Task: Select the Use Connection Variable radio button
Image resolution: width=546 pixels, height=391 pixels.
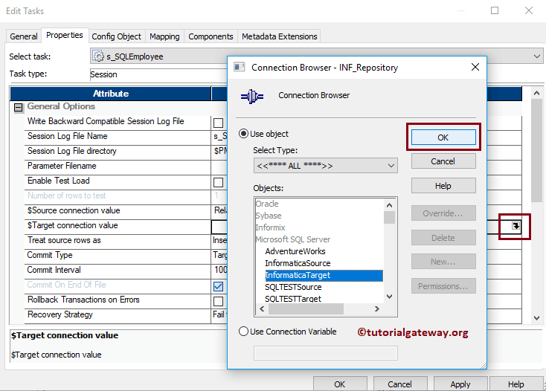Action: point(243,332)
